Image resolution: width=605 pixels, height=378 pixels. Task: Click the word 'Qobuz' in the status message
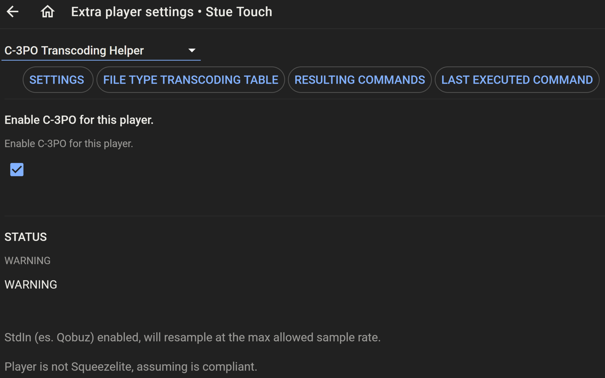point(75,337)
